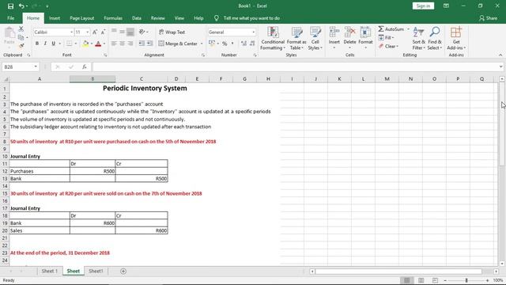The height and width of the screenshot is (285, 506).
Task: Click the horizontal scrollbar
Action: tap(398, 272)
